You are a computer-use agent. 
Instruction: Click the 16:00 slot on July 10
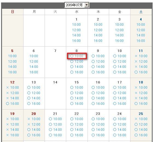coord(120,72)
